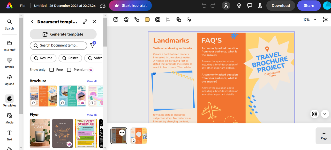This screenshot has height=150, width=331.
Task: Select page 2 thumbnail
Action: (x=139, y=136)
